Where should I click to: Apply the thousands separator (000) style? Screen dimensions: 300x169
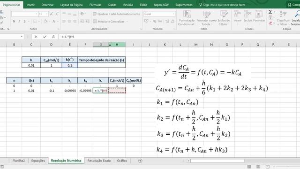[160, 22]
